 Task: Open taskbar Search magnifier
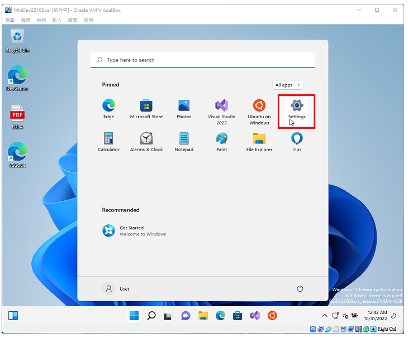tap(151, 316)
